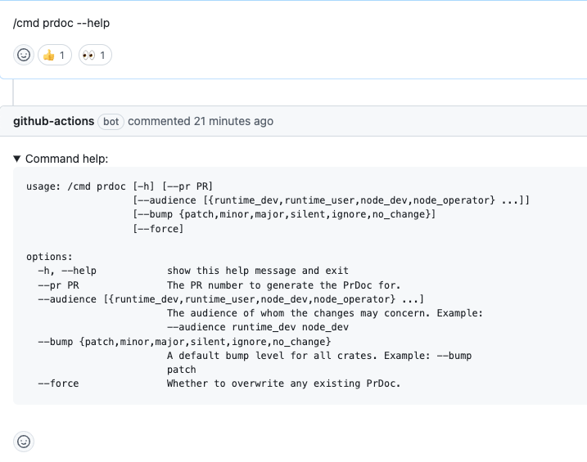Open the "21 minutes ago" timestamp link

pyautogui.click(x=233, y=121)
